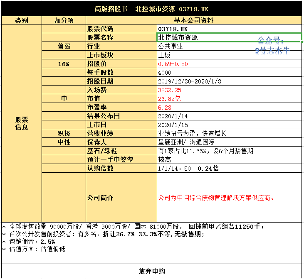The height and width of the screenshot is (279, 304).
Task: Click the 上市板块 label cell
Action: [x=121, y=55]
